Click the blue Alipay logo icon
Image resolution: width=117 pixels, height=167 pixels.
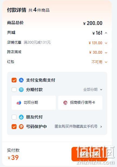(x=21, y=80)
